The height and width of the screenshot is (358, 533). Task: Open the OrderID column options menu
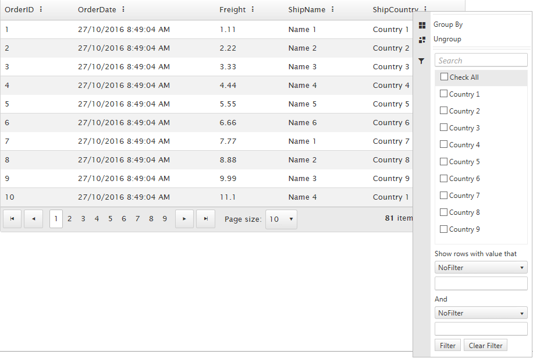click(x=41, y=9)
